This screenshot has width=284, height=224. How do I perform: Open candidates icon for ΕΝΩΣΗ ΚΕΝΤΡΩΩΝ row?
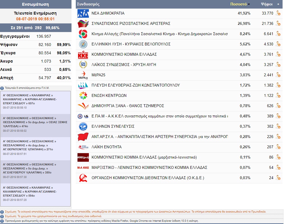[278, 95]
